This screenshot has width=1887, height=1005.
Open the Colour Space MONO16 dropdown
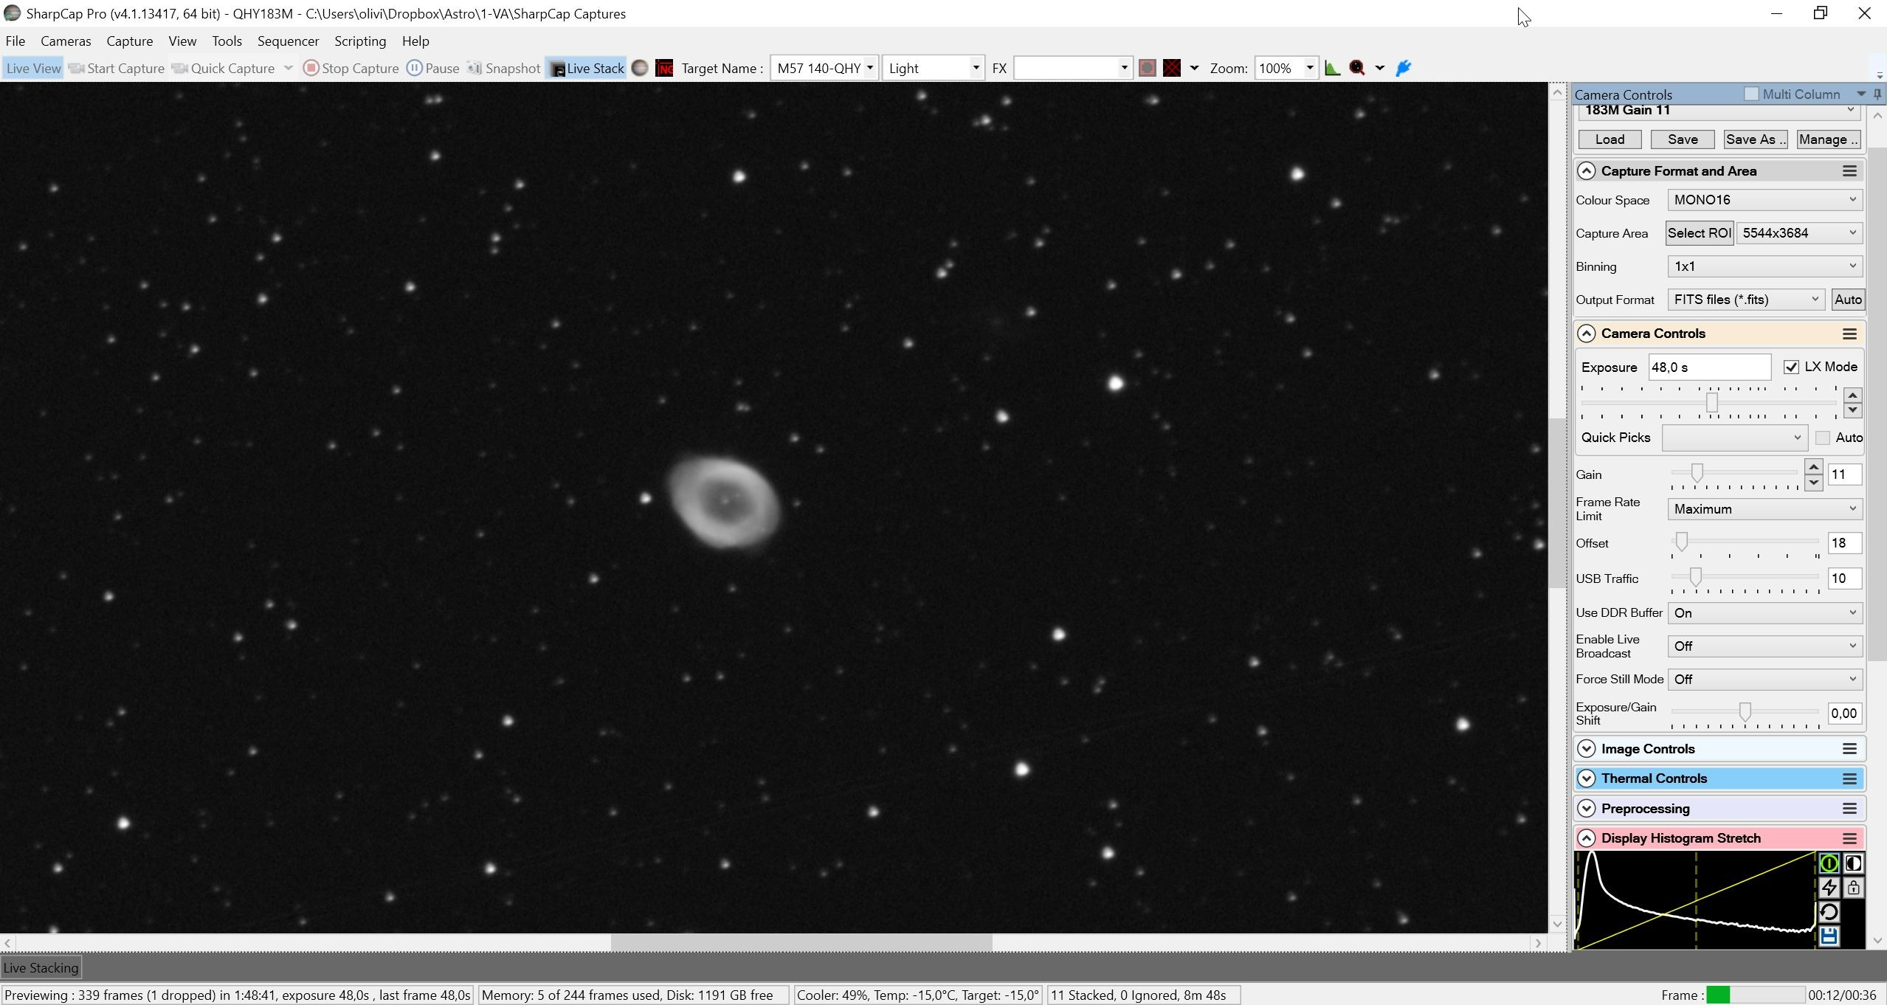(1764, 200)
